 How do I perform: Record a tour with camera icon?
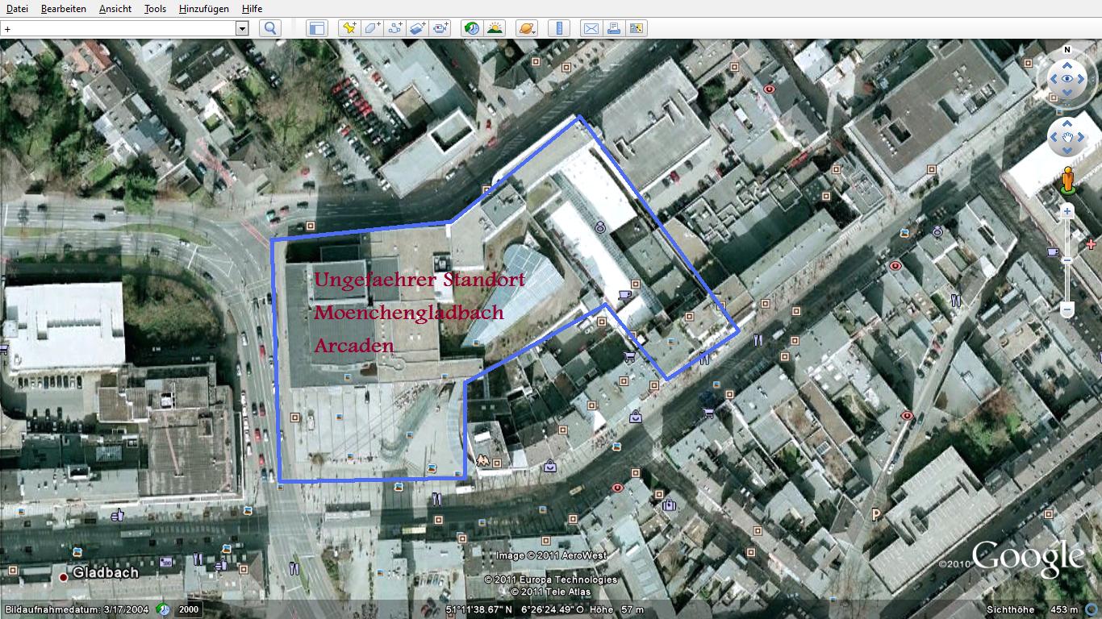[440, 28]
